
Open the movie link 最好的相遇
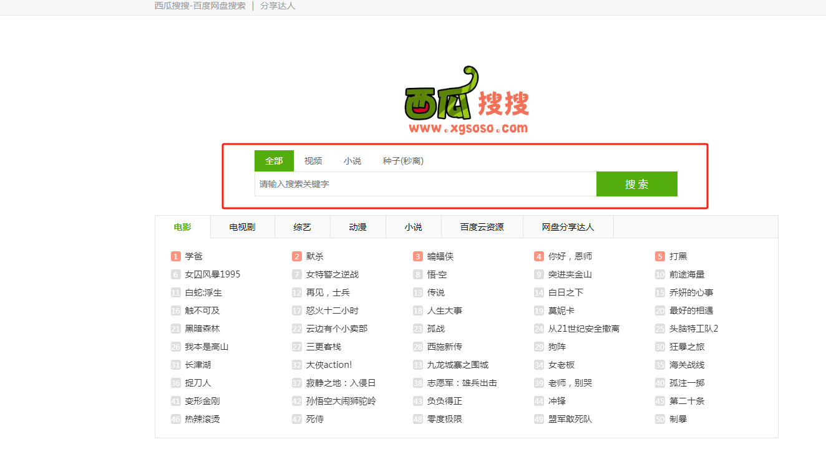tap(691, 311)
